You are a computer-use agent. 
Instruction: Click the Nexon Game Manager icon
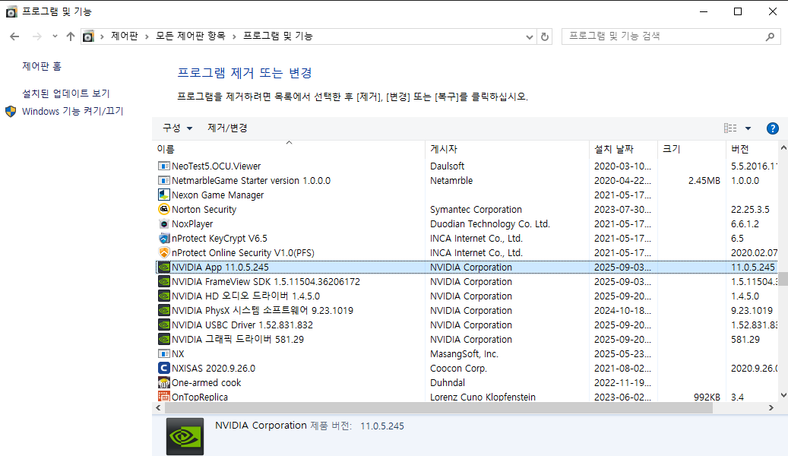tap(163, 195)
